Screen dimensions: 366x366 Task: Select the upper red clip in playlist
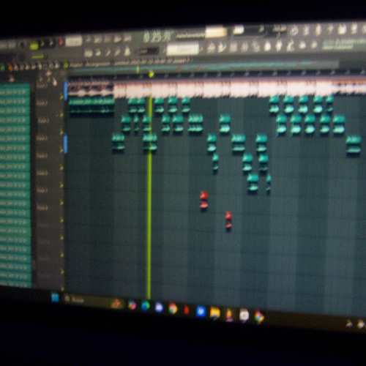[203, 200]
